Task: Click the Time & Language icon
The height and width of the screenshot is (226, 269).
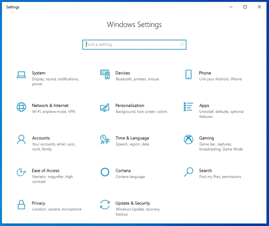Action: pos(105,139)
